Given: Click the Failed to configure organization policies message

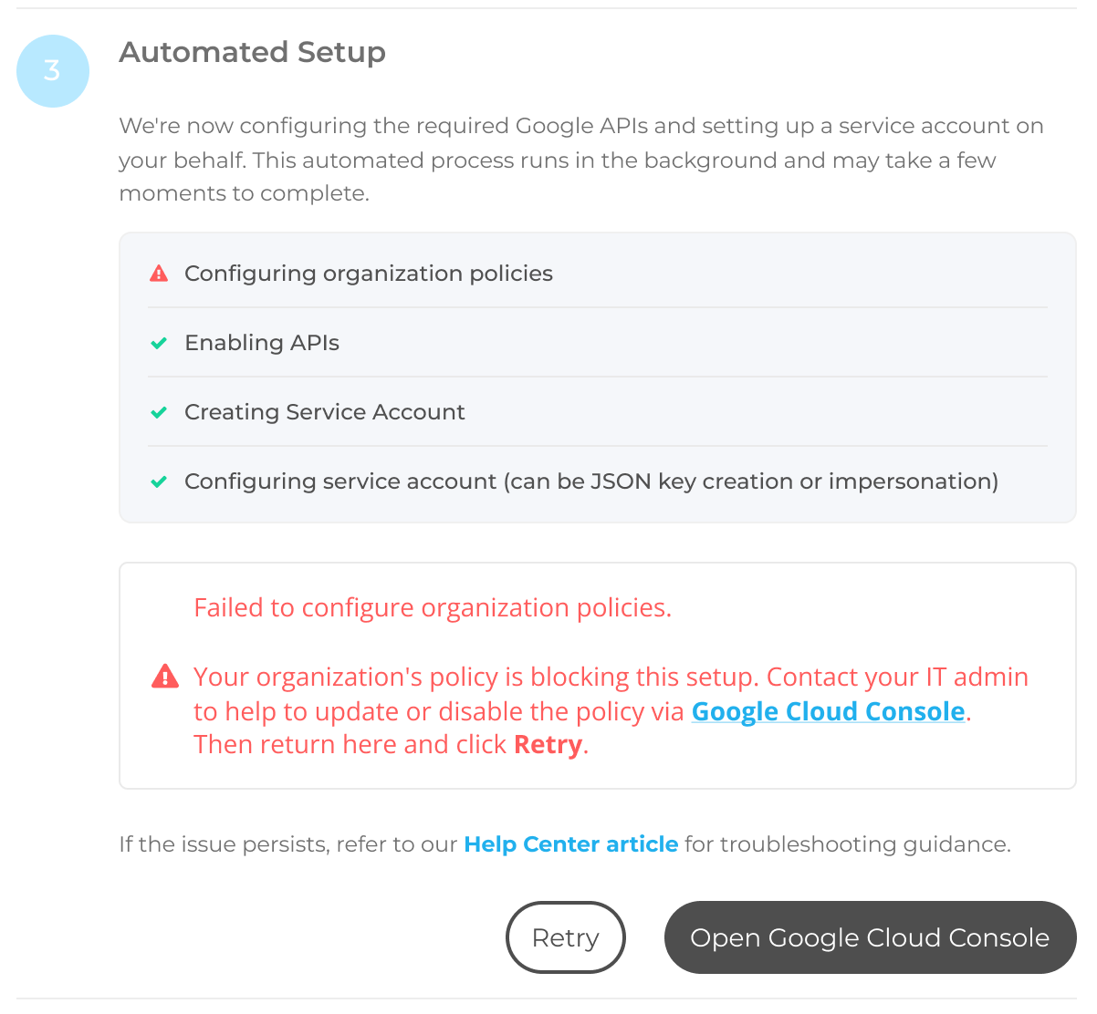Looking at the screenshot, I should pyautogui.click(x=433, y=608).
